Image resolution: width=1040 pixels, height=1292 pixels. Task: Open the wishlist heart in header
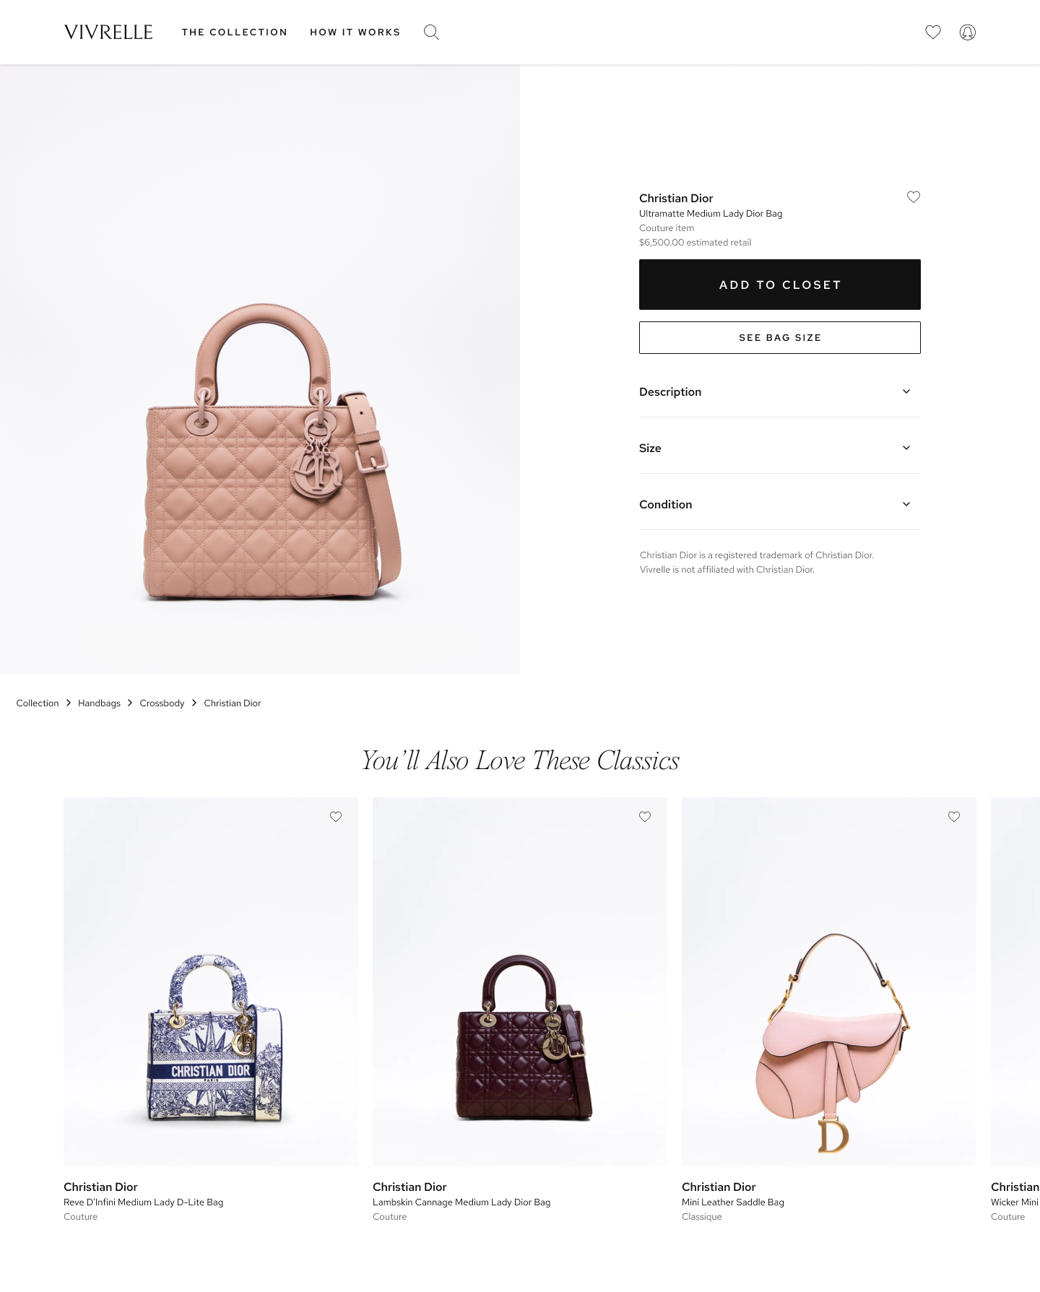point(933,32)
